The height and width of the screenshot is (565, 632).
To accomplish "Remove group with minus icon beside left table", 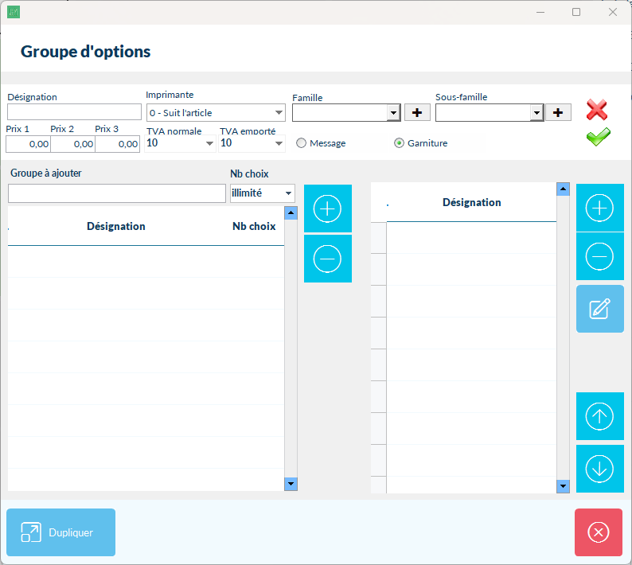I will pyautogui.click(x=328, y=259).
